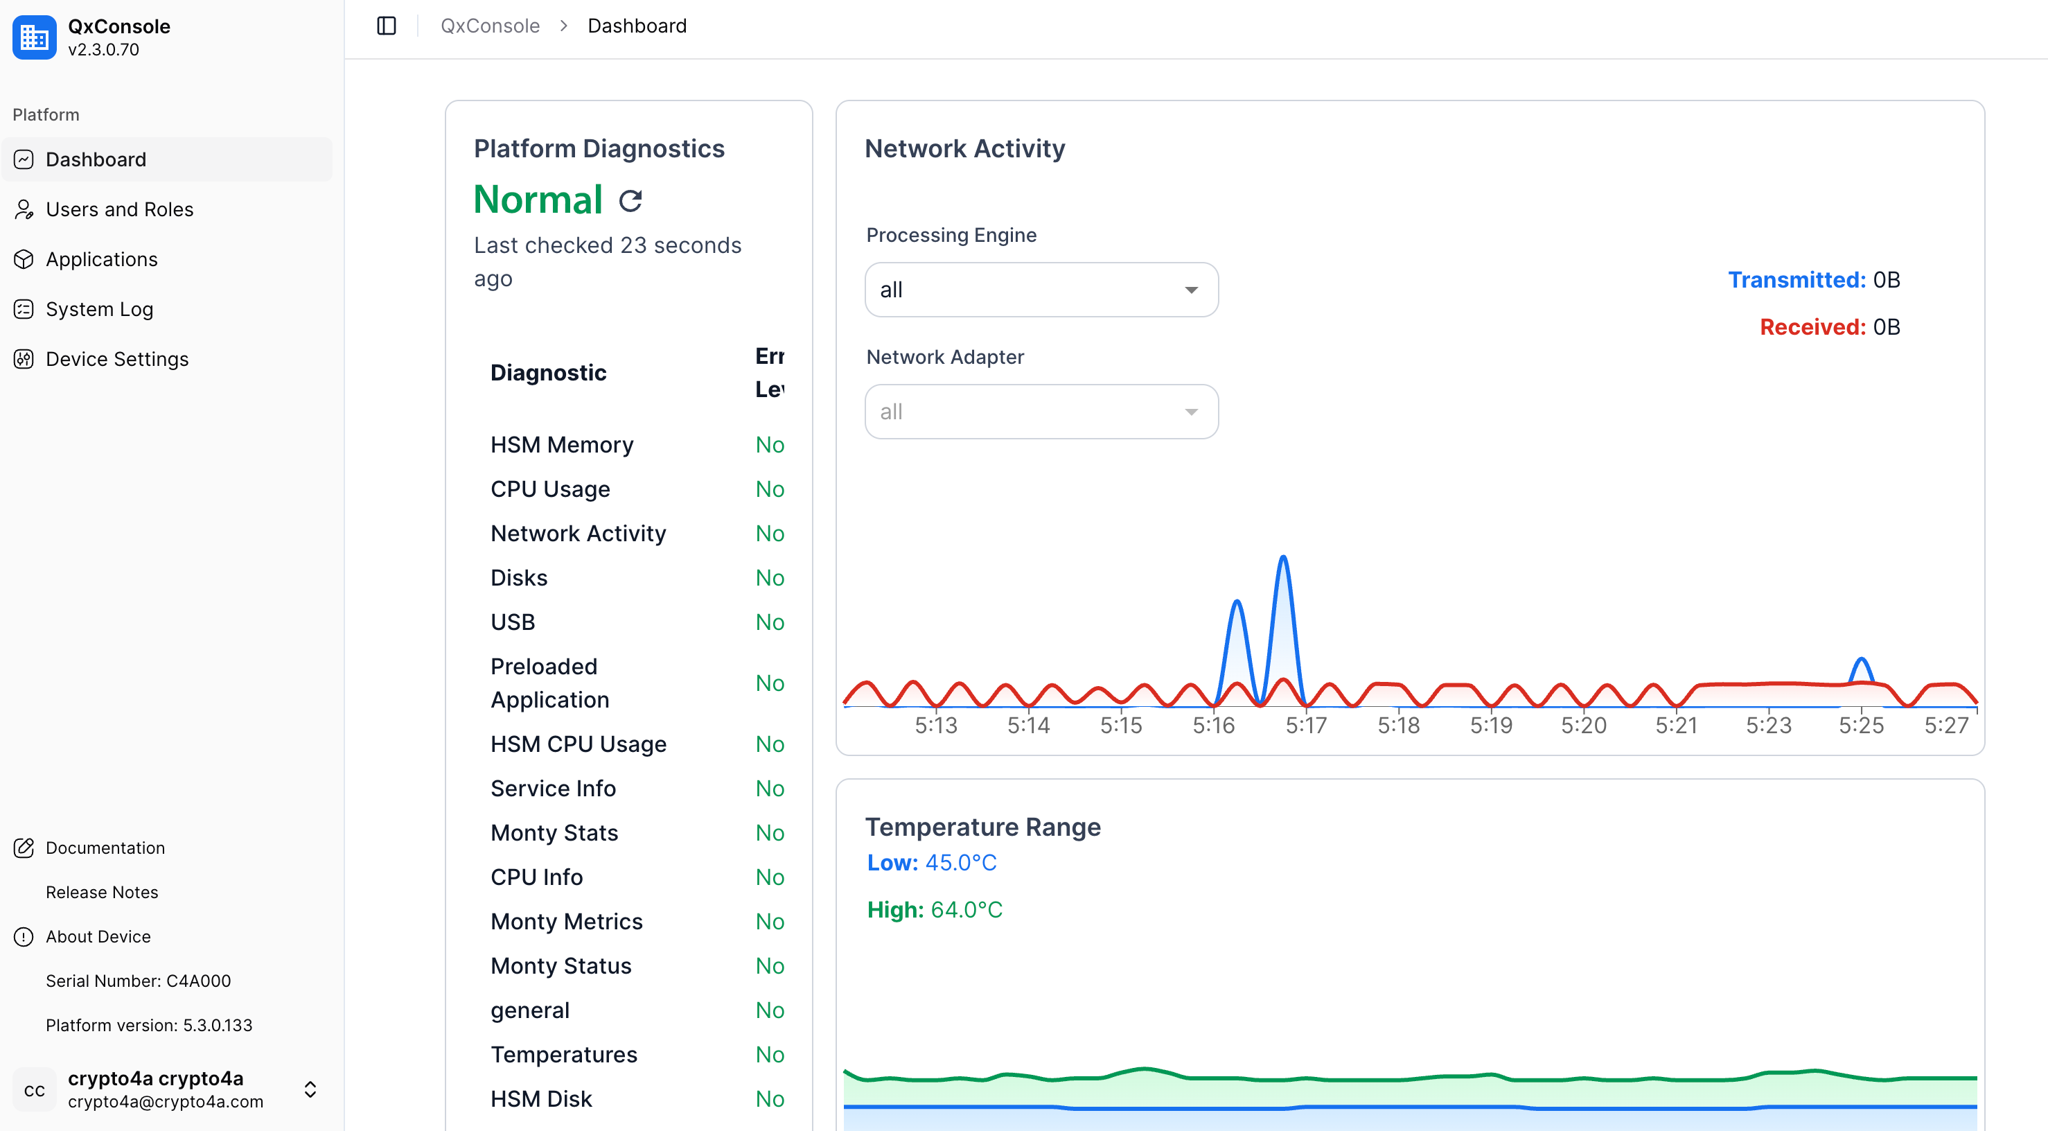Toggle the sidebar collapse icon
This screenshot has height=1131, width=2048.
[x=387, y=26]
